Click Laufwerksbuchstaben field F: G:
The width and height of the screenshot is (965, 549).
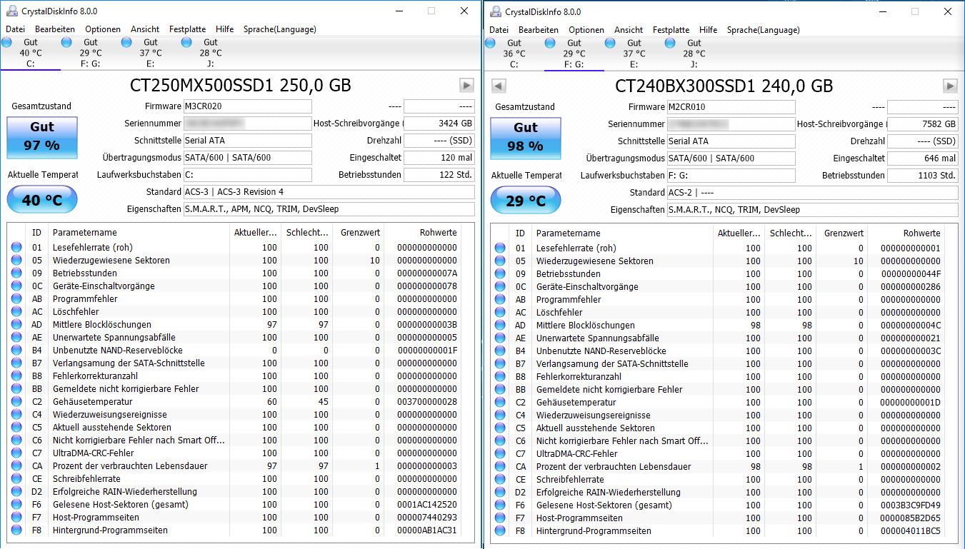tap(731, 176)
